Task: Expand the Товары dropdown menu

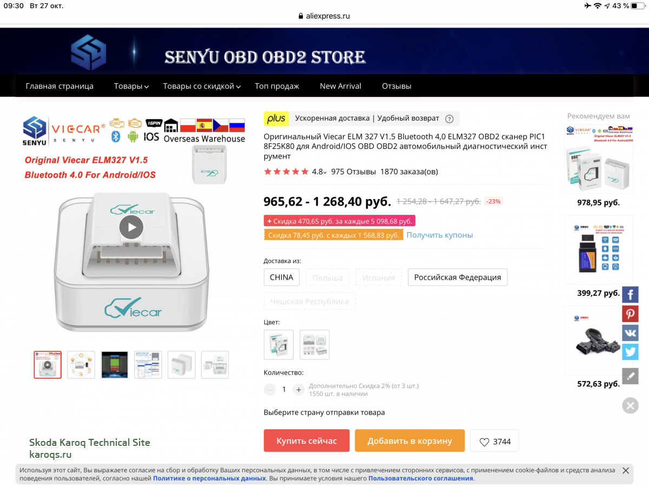Action: click(x=131, y=86)
